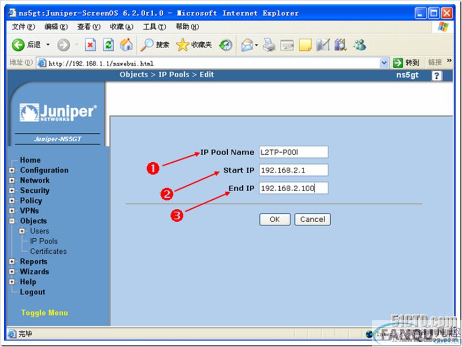This screenshot has width=462, height=347.
Task: Open the Messenger people icon
Action: (360, 45)
